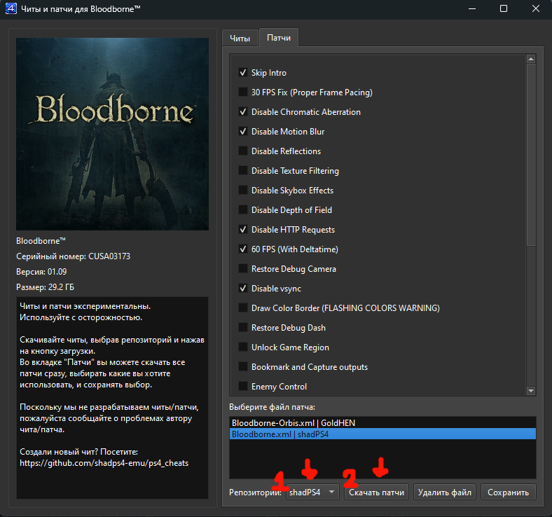This screenshot has width=552, height=517.
Task: Check the Enemy Control patch
Action: click(x=243, y=387)
